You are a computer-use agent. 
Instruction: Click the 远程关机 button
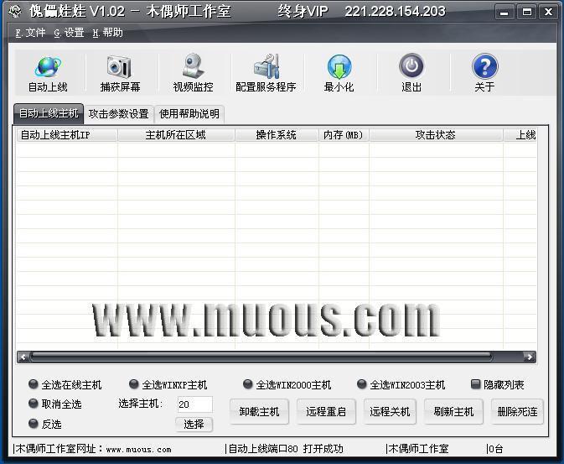tap(390, 411)
